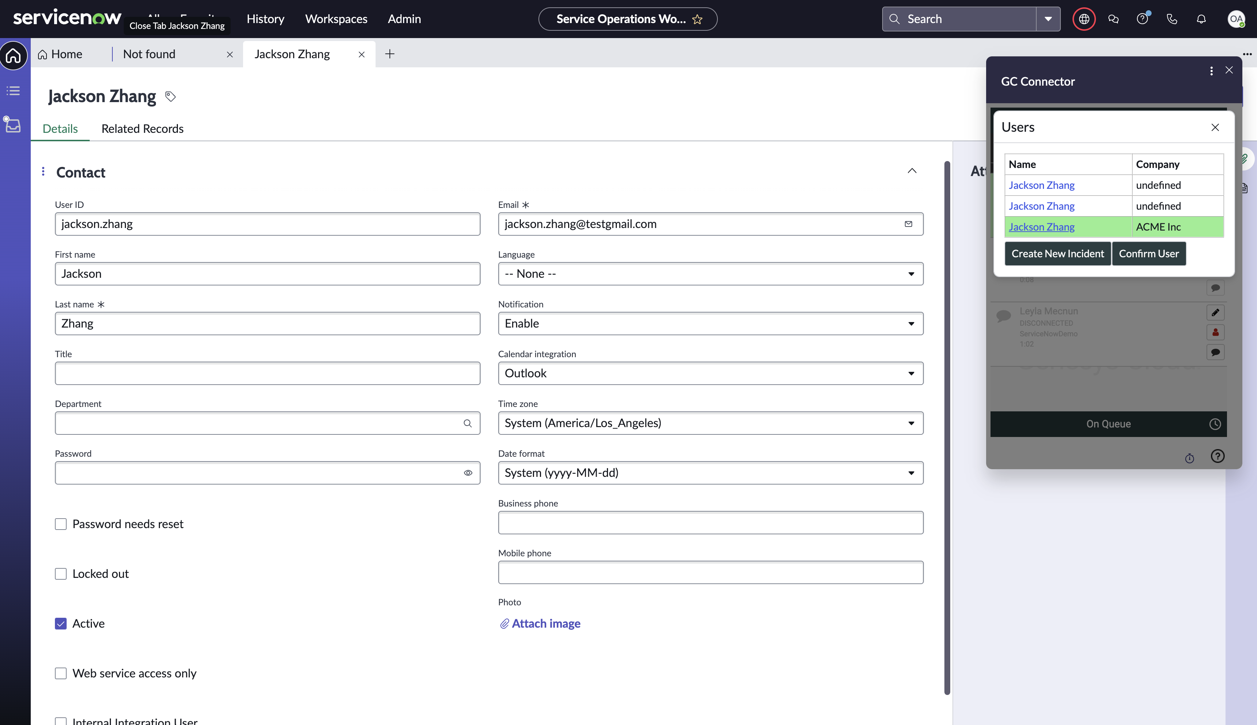The width and height of the screenshot is (1257, 725).
Task: Click the email envelope icon in Email field
Action: [x=909, y=224]
